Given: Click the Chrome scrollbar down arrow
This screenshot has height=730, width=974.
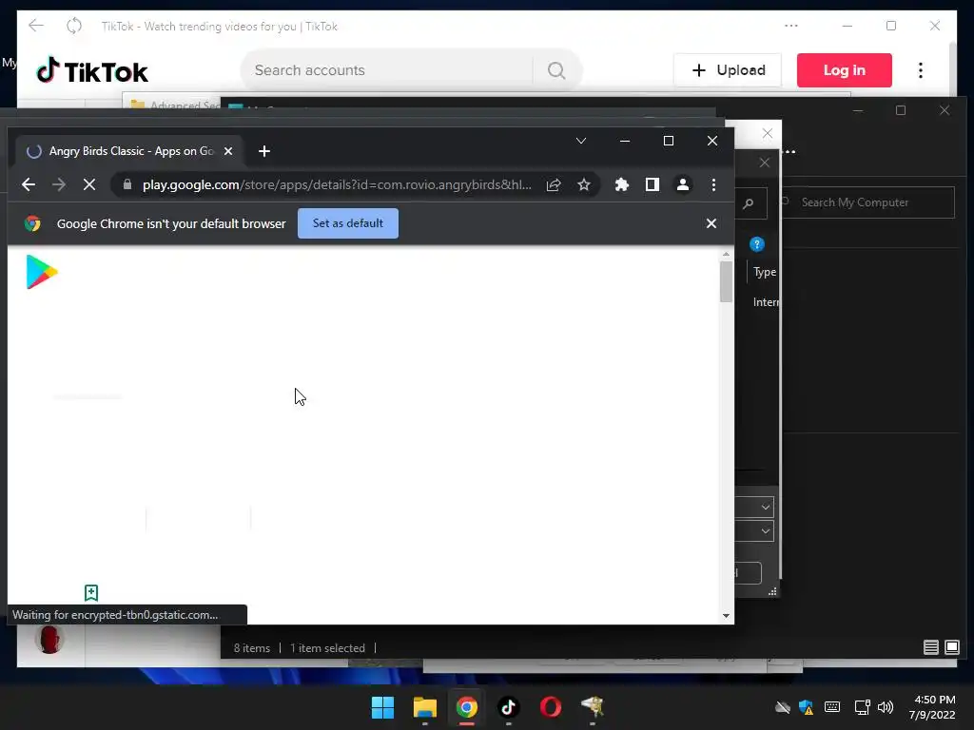Looking at the screenshot, I should (726, 616).
